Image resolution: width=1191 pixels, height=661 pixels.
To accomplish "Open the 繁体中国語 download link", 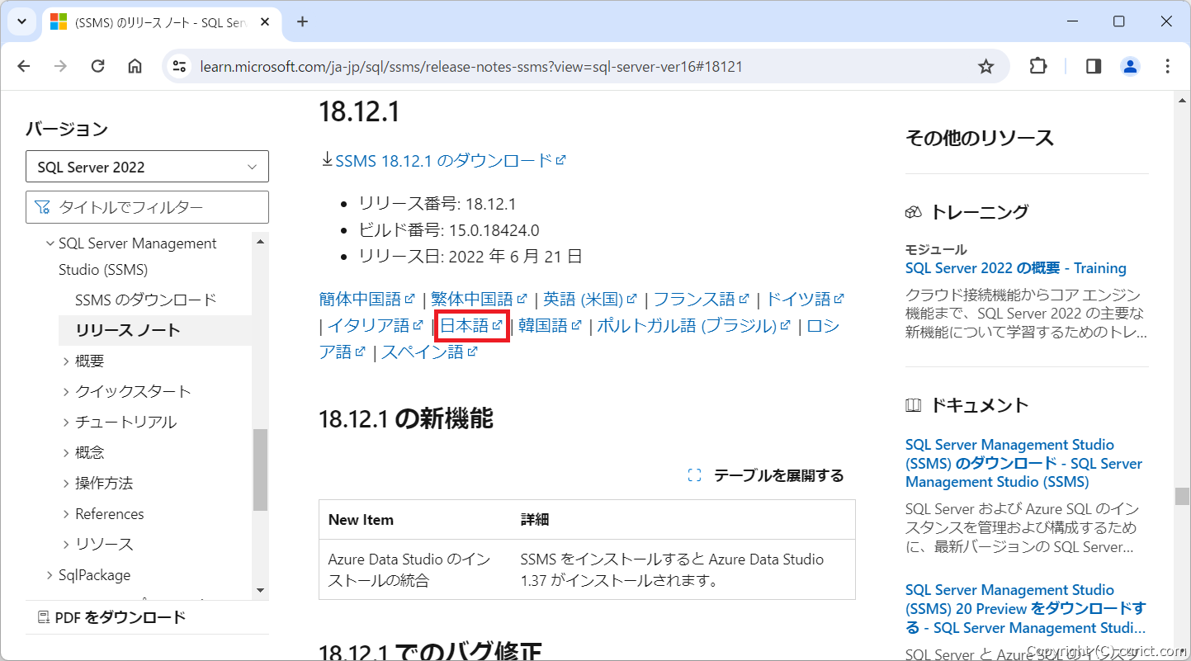I will 479,299.
